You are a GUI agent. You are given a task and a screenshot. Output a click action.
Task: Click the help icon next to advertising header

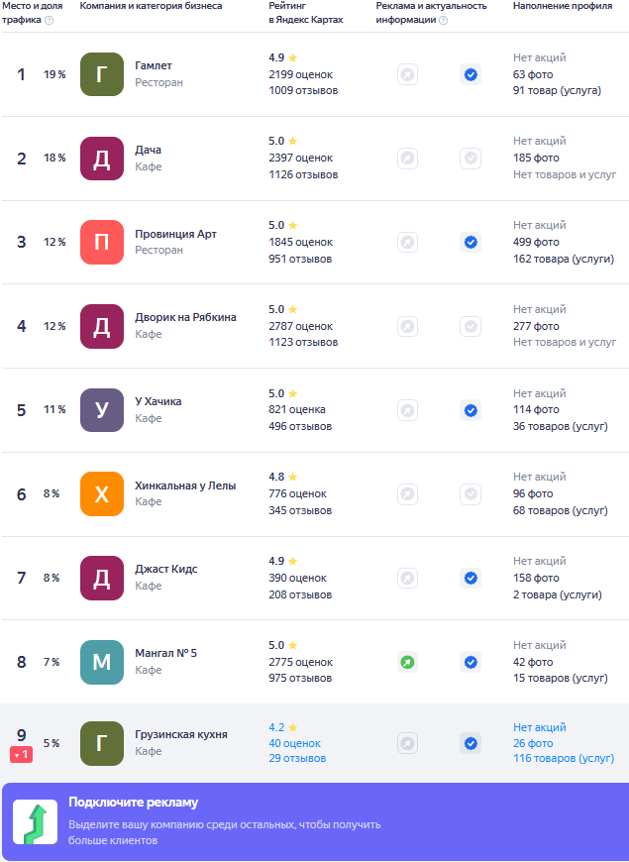(x=443, y=20)
